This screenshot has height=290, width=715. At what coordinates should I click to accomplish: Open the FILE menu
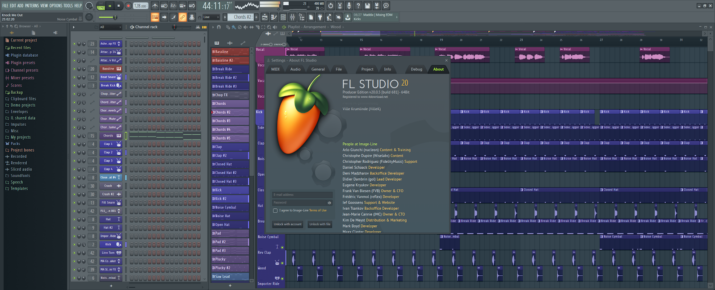[x=5, y=6]
